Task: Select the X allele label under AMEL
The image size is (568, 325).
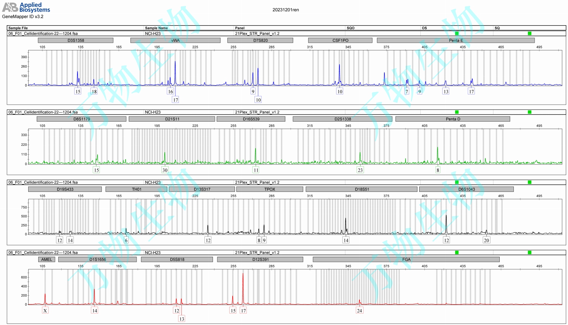Action: [45, 311]
